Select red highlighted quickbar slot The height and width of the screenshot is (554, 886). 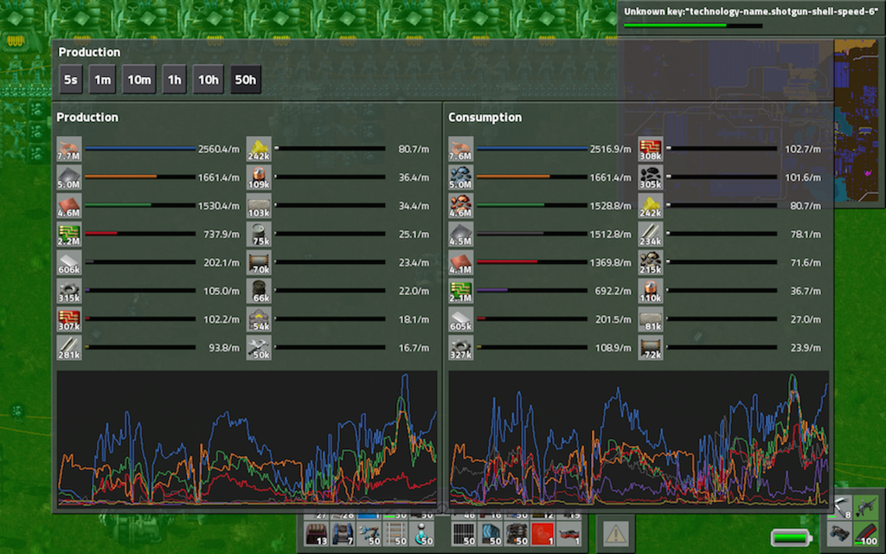[x=543, y=533]
